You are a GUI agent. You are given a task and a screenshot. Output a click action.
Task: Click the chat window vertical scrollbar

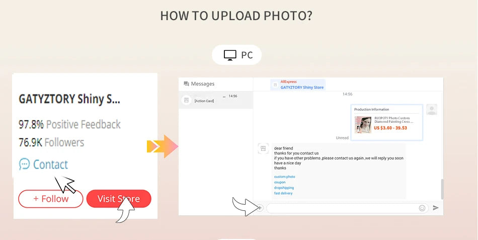pos(442,189)
